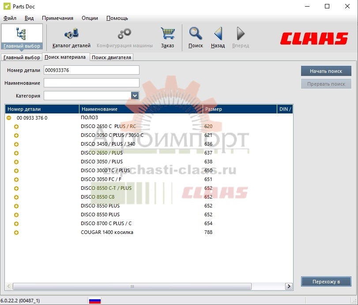The height and width of the screenshot is (305, 358).
Task: Expand the DISCO 3000 TC / PLUS row
Action: (x=16, y=171)
